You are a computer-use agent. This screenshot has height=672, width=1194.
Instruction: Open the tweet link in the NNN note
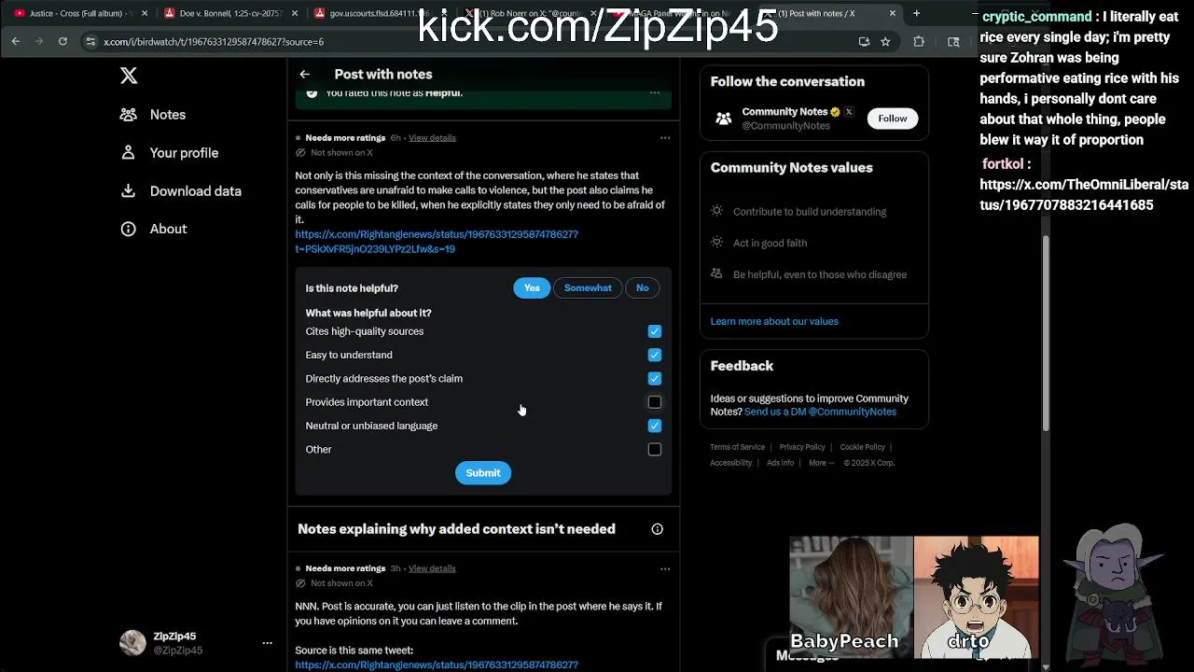[437, 665]
